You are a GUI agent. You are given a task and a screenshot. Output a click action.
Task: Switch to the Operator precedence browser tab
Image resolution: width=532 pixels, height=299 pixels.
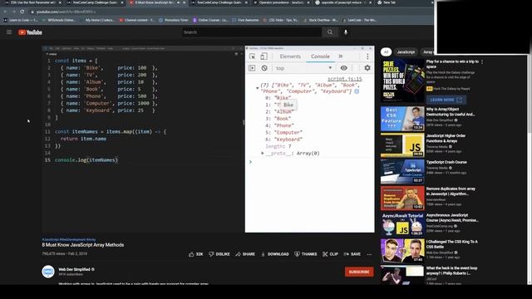pyautogui.click(x=281, y=2)
